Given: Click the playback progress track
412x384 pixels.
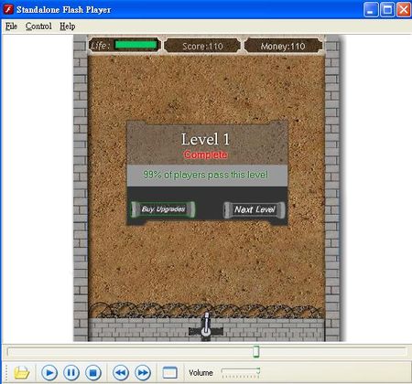Looking at the screenshot, I should coord(207,352).
